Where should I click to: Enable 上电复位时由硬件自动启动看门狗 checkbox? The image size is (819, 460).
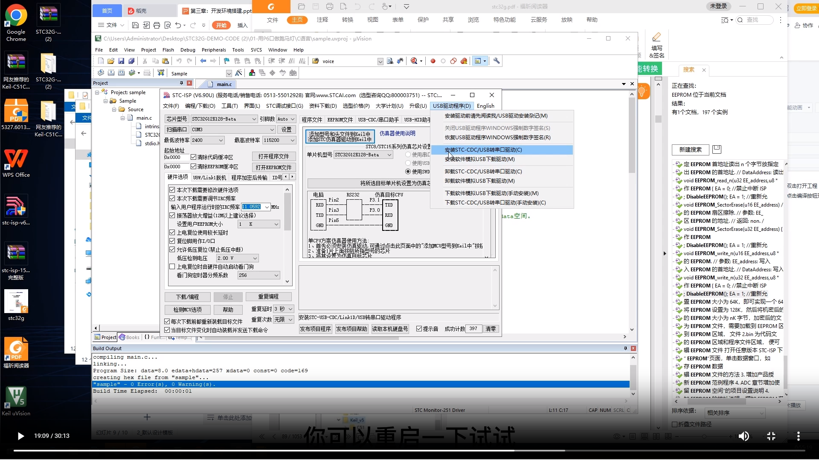(x=172, y=266)
